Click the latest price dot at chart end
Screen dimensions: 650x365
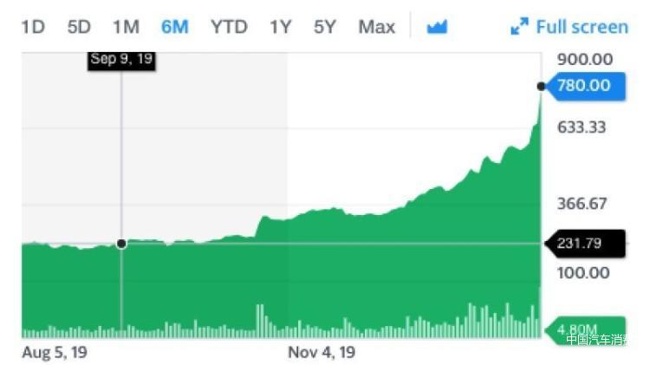click(x=541, y=87)
